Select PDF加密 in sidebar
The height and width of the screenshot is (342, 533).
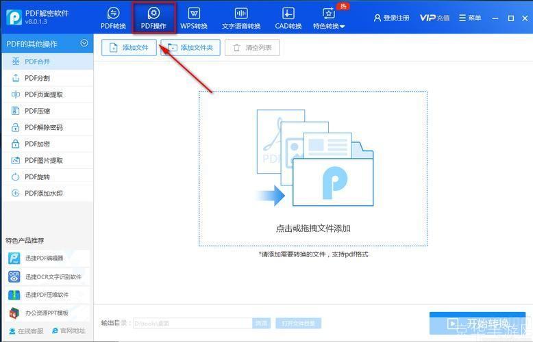(47, 144)
